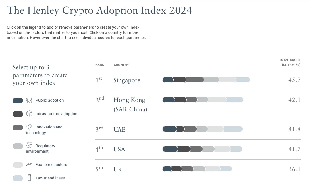This screenshot has height=184, width=309.
Task: Click the Economic factors trend arrow icon
Action: coord(29,164)
